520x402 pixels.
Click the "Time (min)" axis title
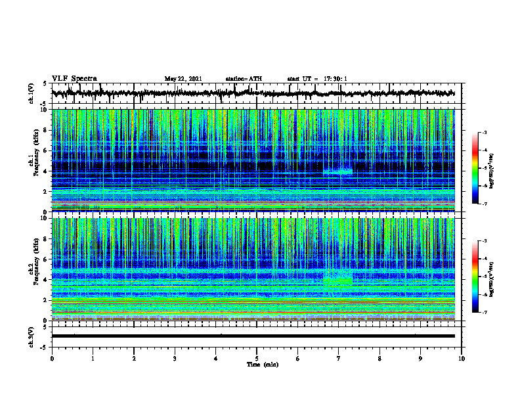[x=263, y=365]
